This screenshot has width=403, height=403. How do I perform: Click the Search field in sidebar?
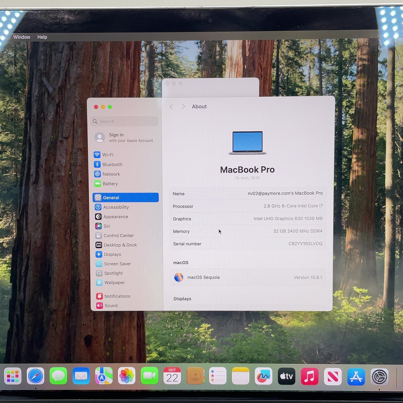point(124,121)
